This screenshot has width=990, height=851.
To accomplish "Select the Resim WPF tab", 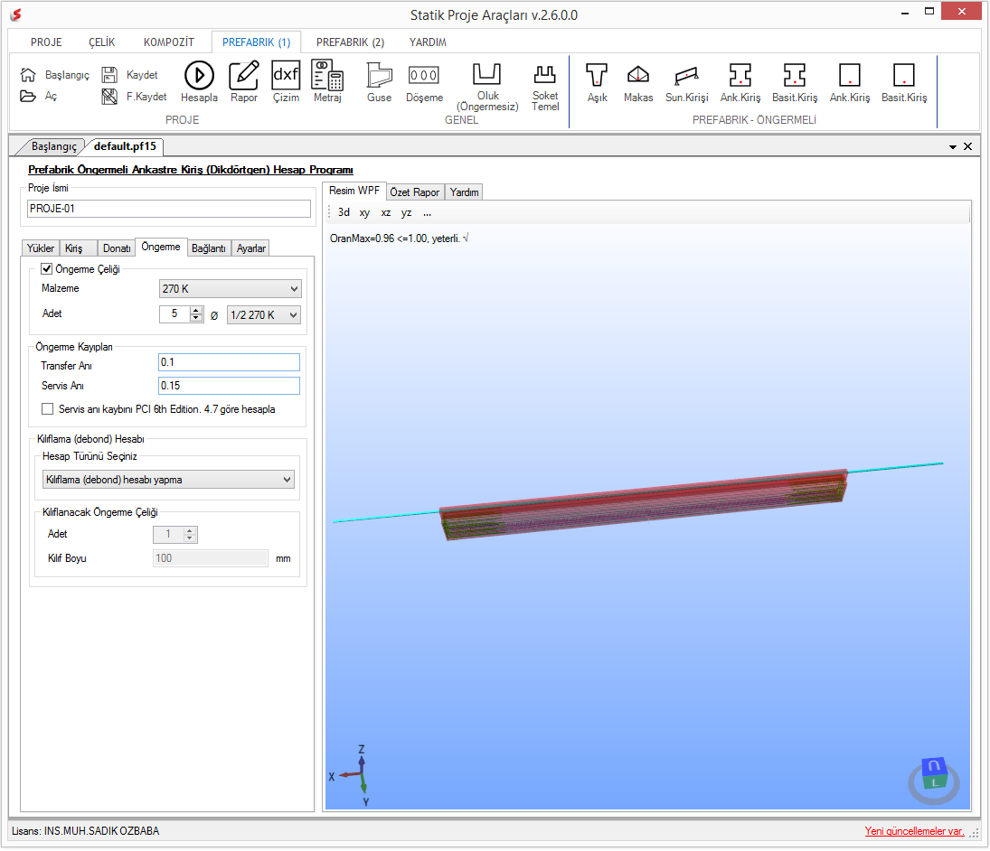I will click(354, 192).
